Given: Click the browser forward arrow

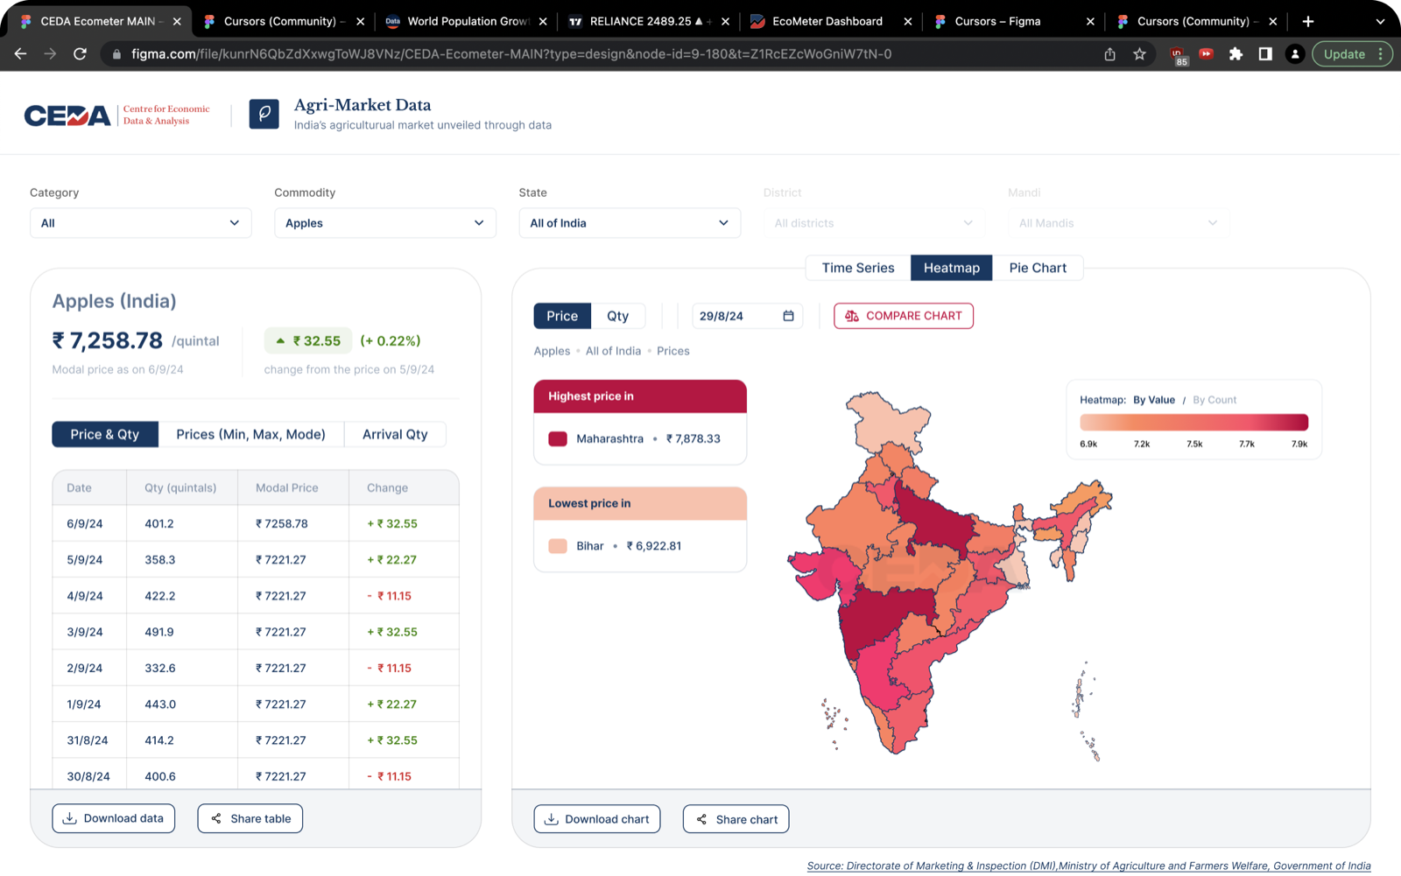Looking at the screenshot, I should click(50, 54).
